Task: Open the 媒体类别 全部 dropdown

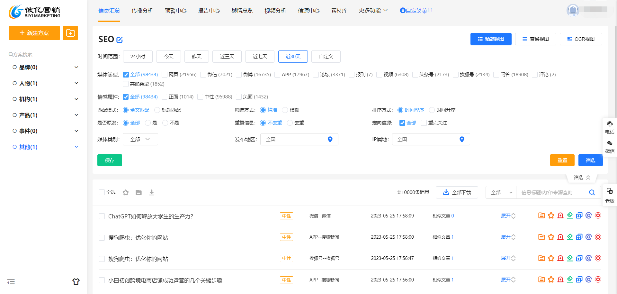Action: point(140,139)
